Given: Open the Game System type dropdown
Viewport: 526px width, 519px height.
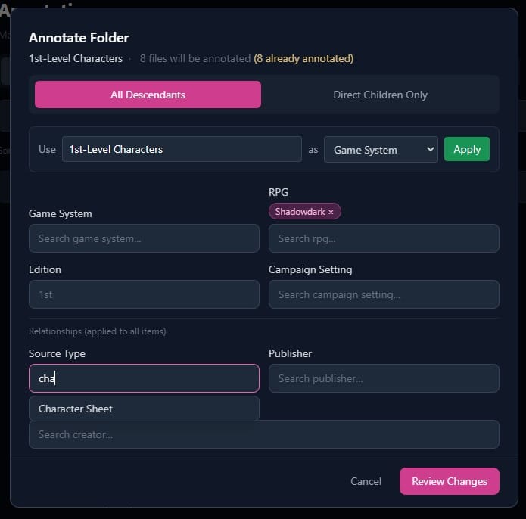Looking at the screenshot, I should point(381,149).
